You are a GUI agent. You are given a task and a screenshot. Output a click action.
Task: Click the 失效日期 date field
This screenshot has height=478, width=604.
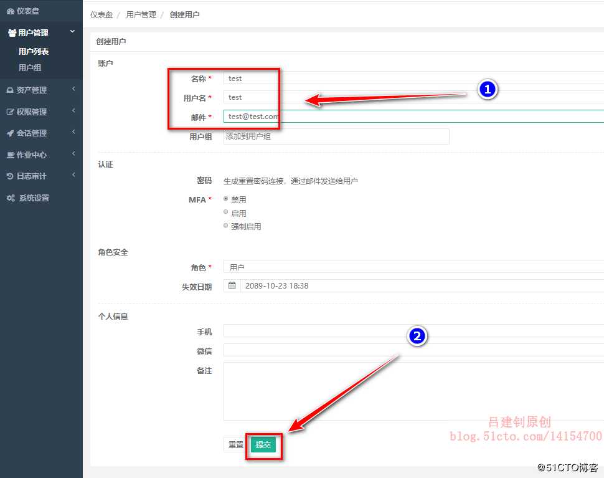pos(422,285)
